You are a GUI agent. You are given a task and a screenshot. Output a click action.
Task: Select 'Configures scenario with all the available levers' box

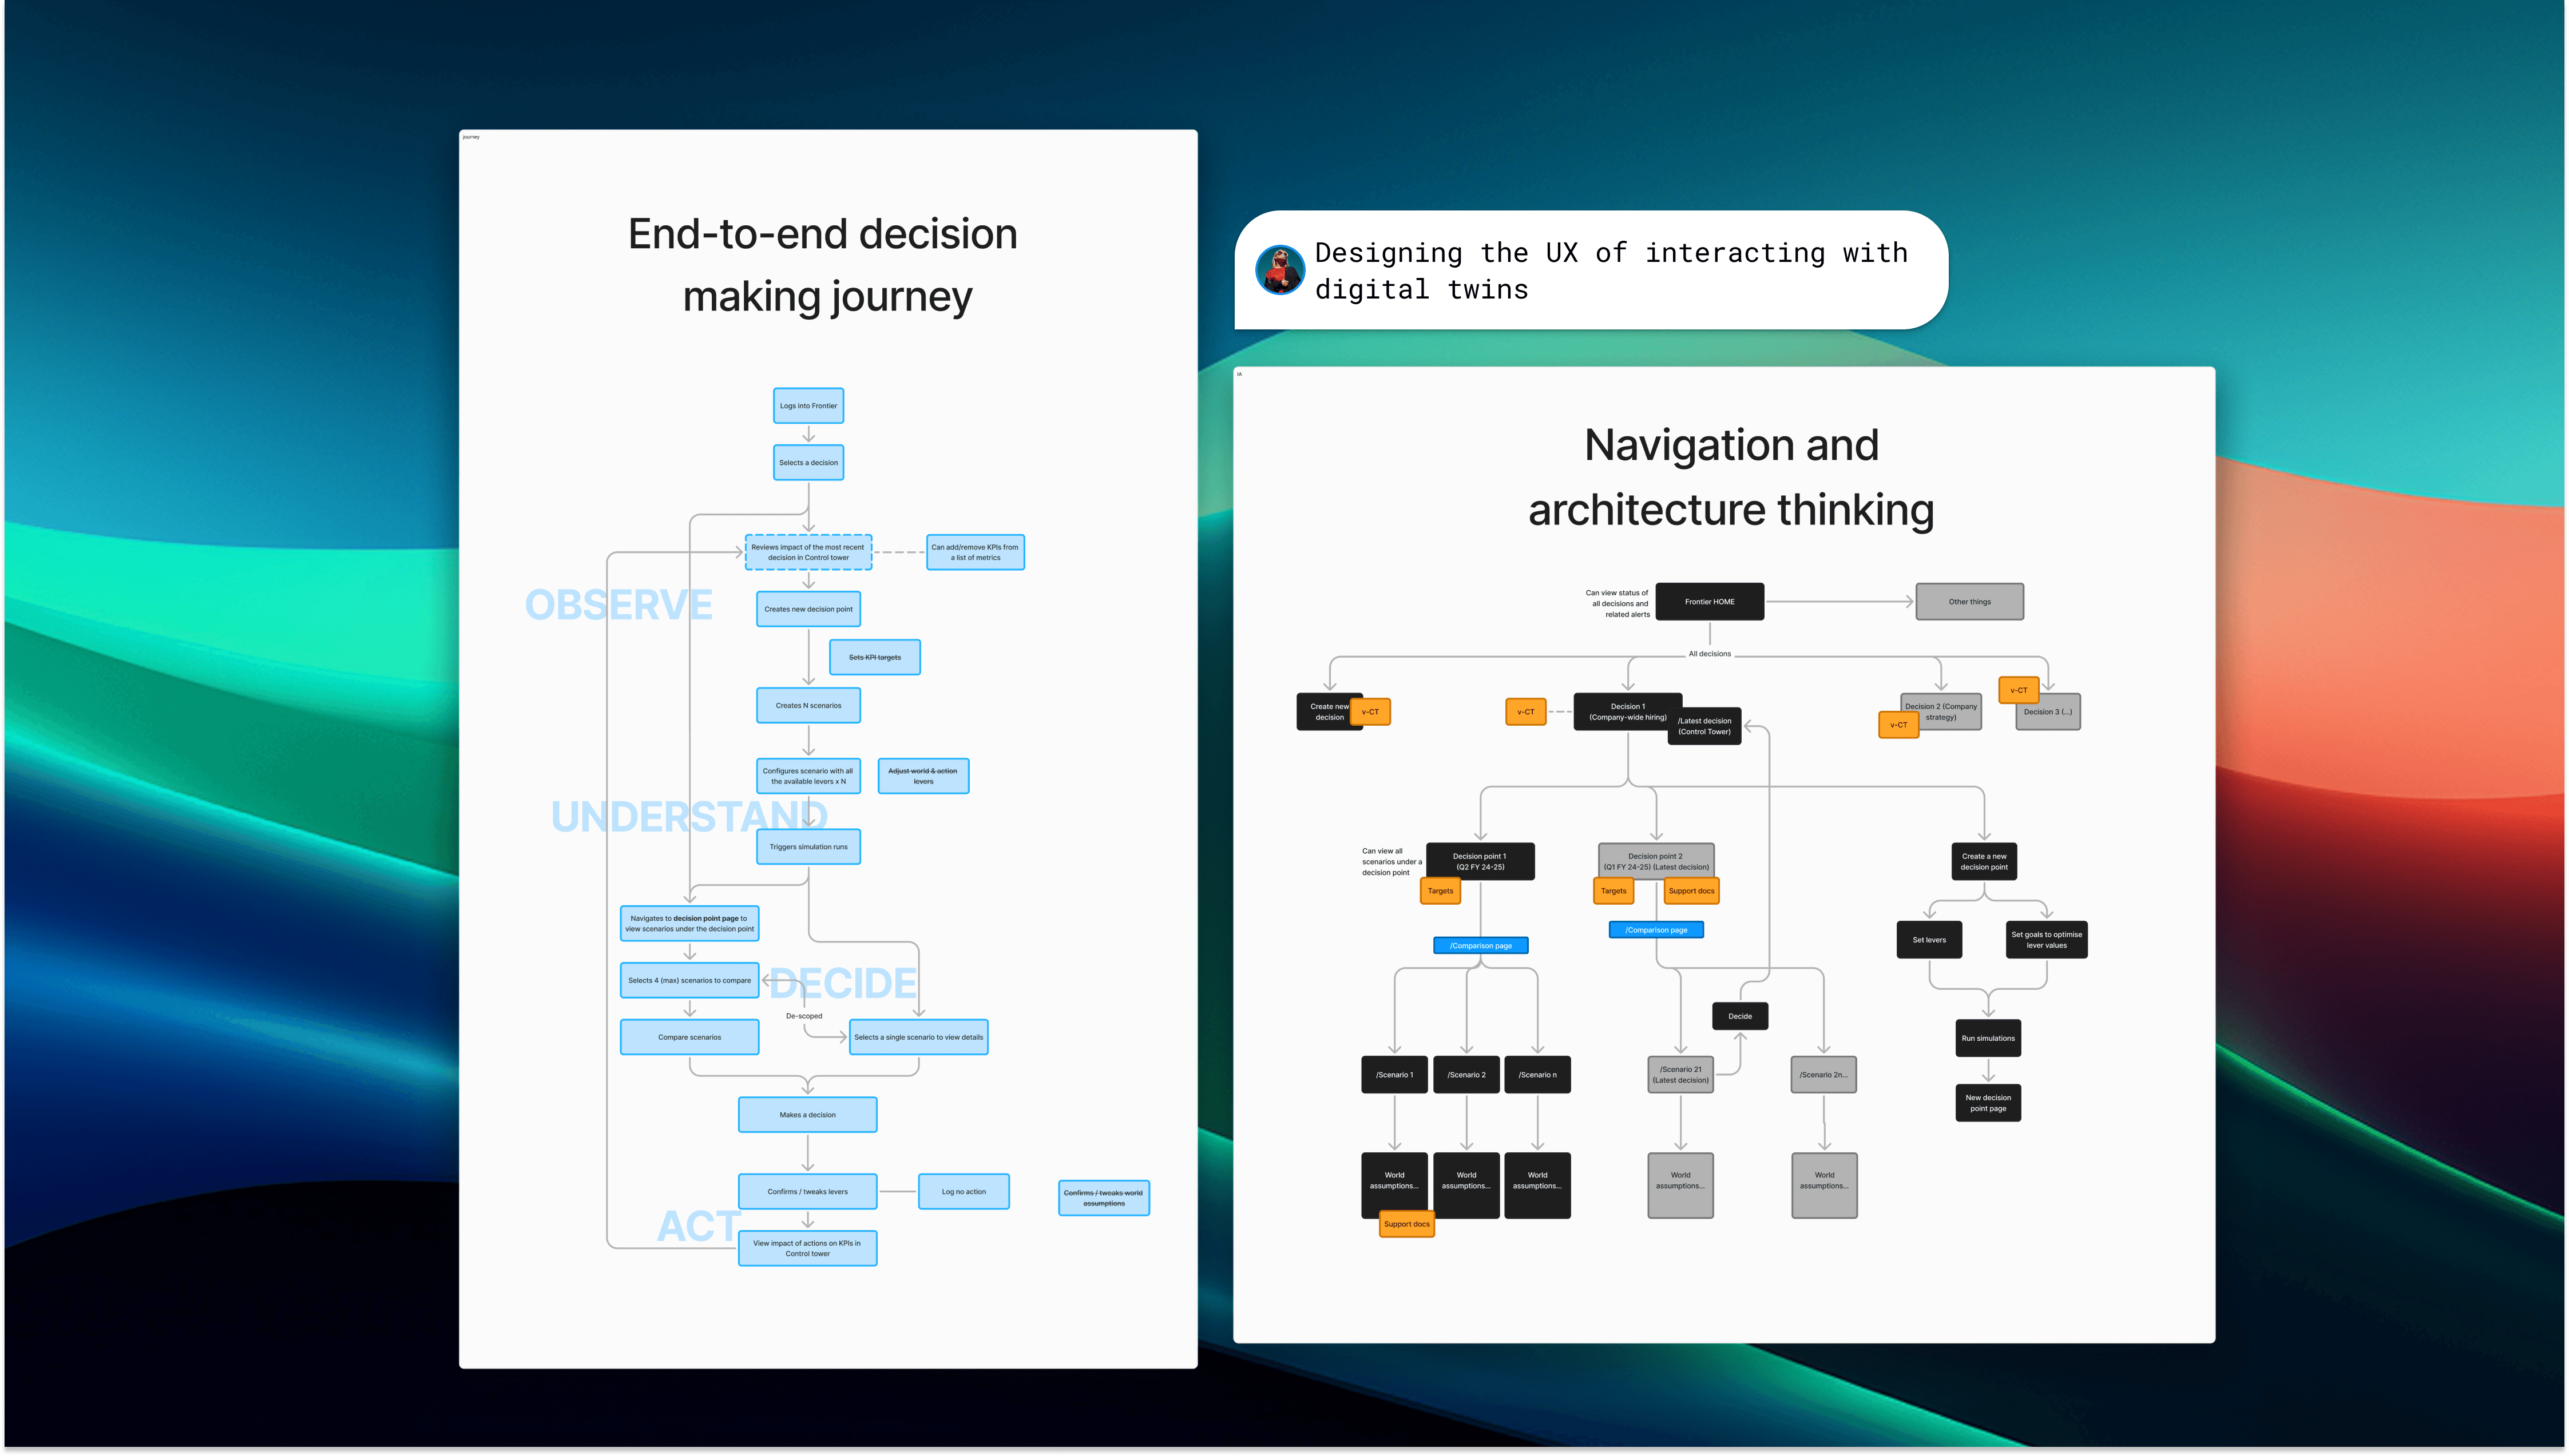(x=808, y=776)
